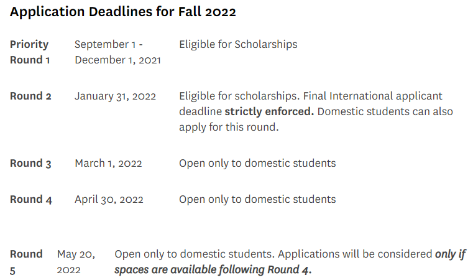The width and height of the screenshot is (473, 280).
Task: Click Round 4 Open only to domestic students
Action: (x=257, y=199)
